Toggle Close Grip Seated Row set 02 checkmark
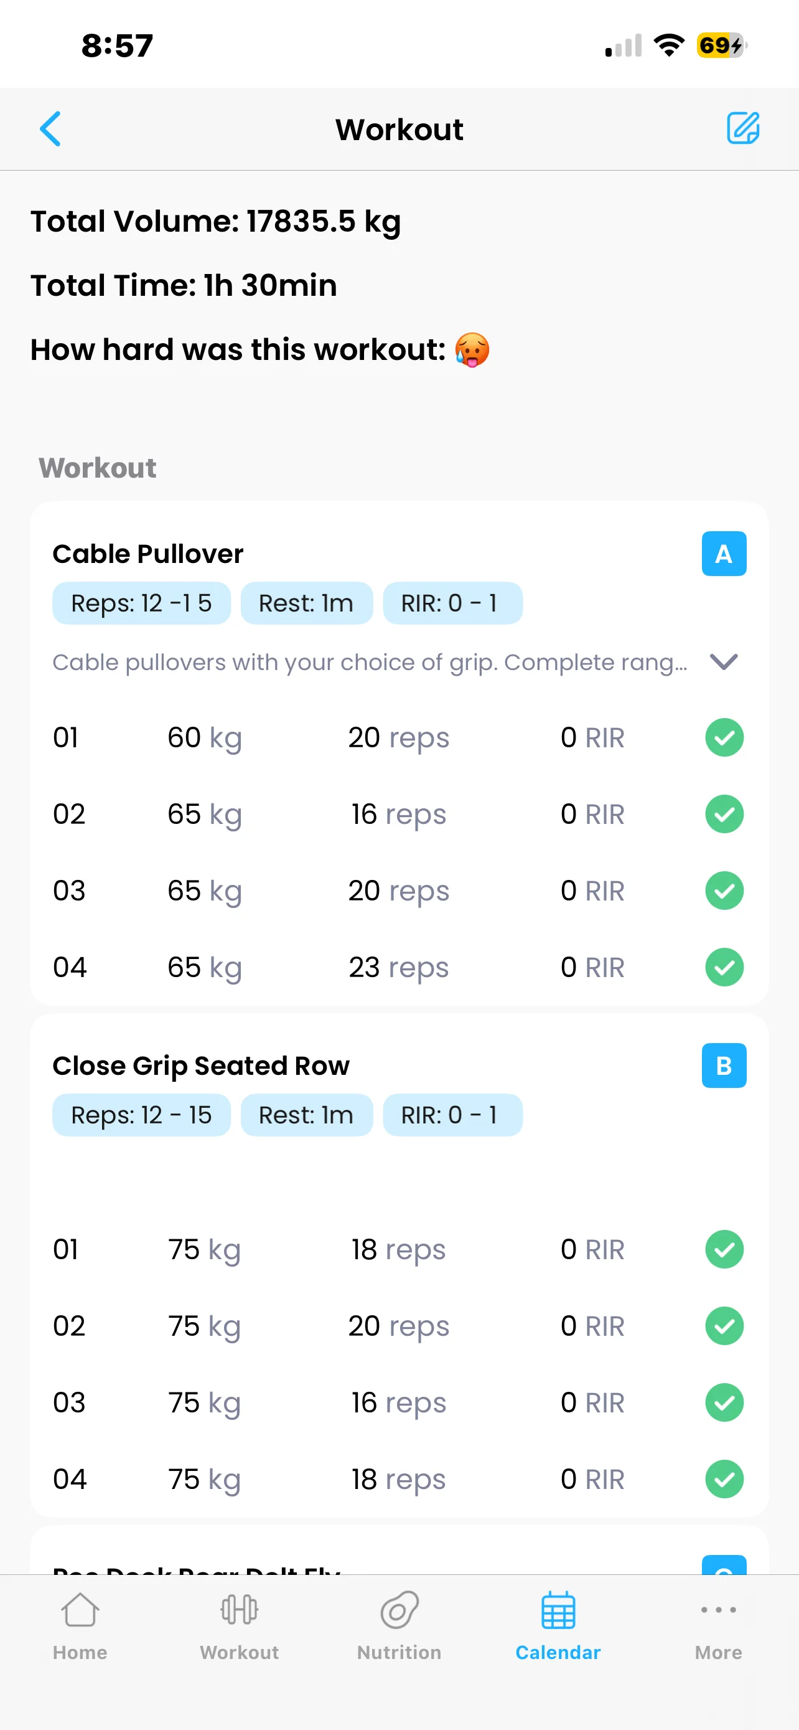This screenshot has width=799, height=1730. pyautogui.click(x=724, y=1326)
